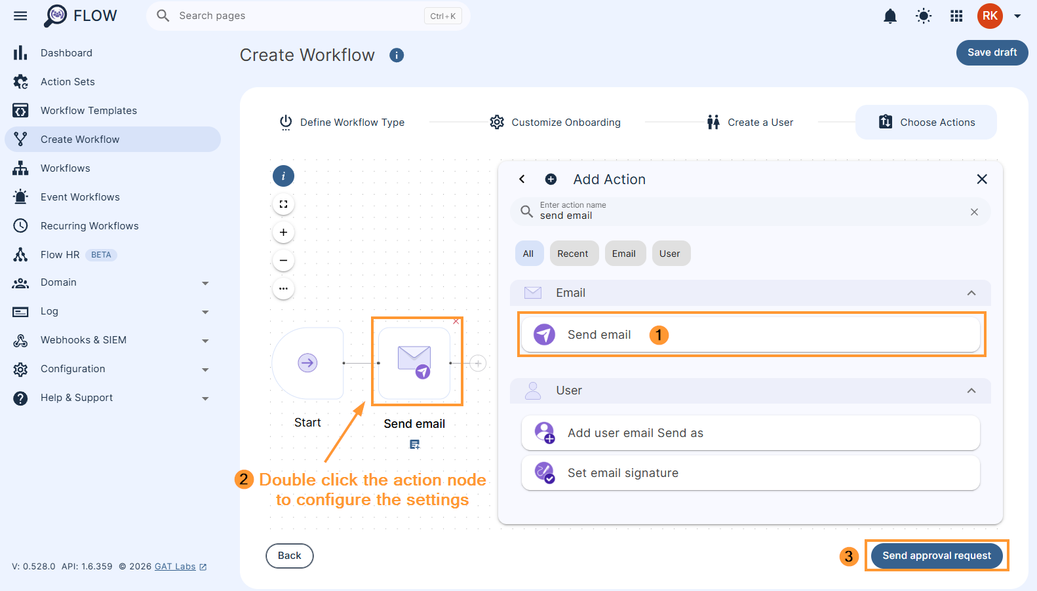The height and width of the screenshot is (591, 1037).
Task: Click the Back button
Action: point(290,556)
